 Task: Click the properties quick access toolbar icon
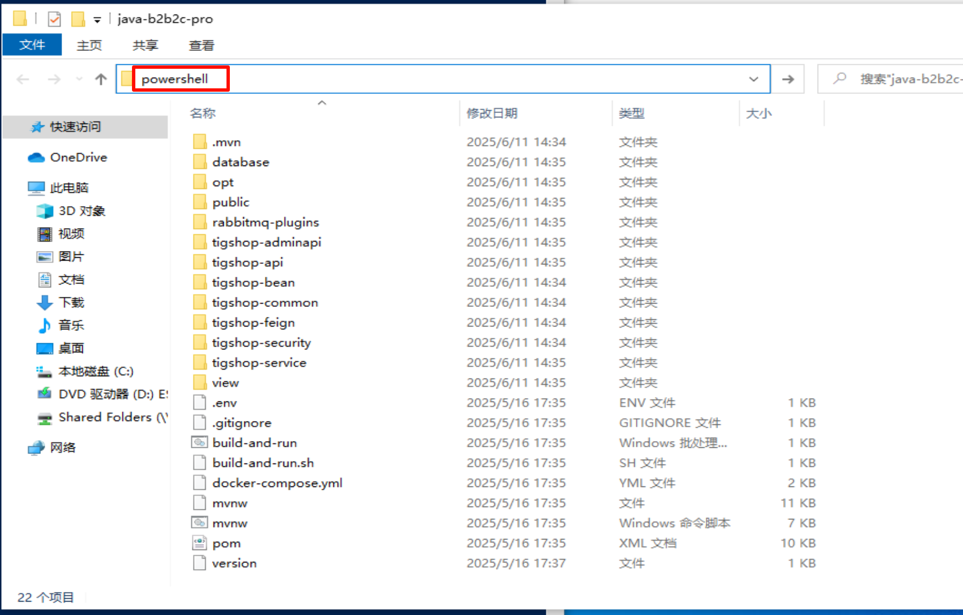point(54,19)
